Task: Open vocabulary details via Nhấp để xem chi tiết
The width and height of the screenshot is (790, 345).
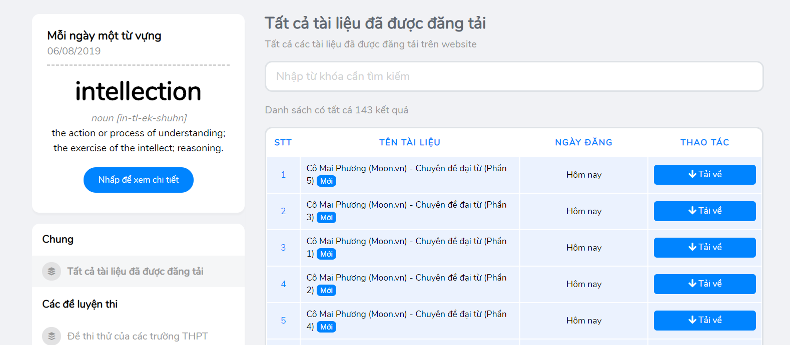Action: tap(139, 180)
